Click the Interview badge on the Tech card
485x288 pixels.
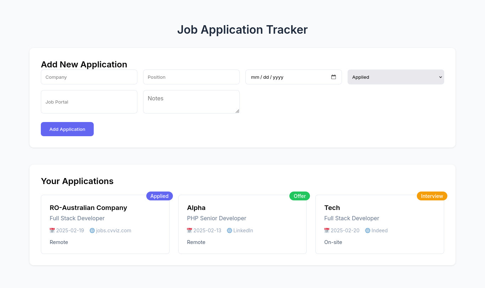432,196
